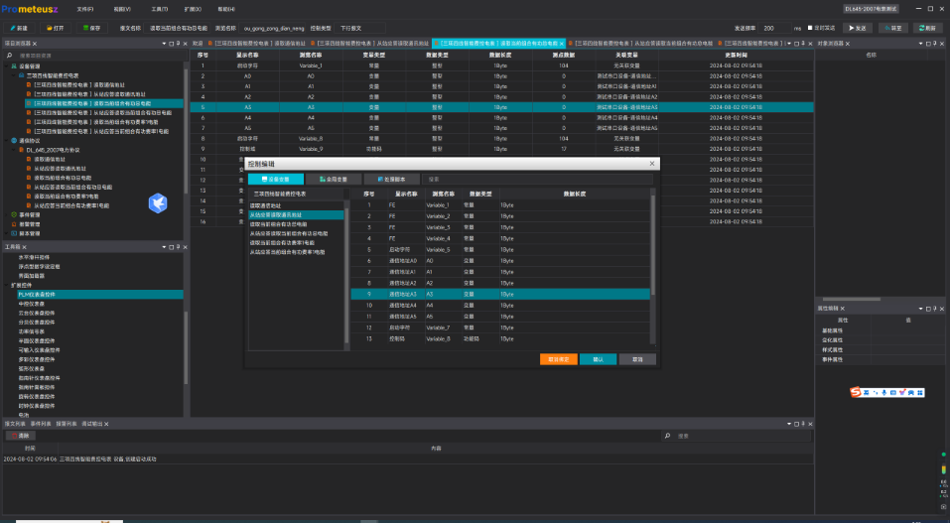This screenshot has height=524, width=950.
Task: Enable the 定时发送 checkbox
Action: click(810, 28)
